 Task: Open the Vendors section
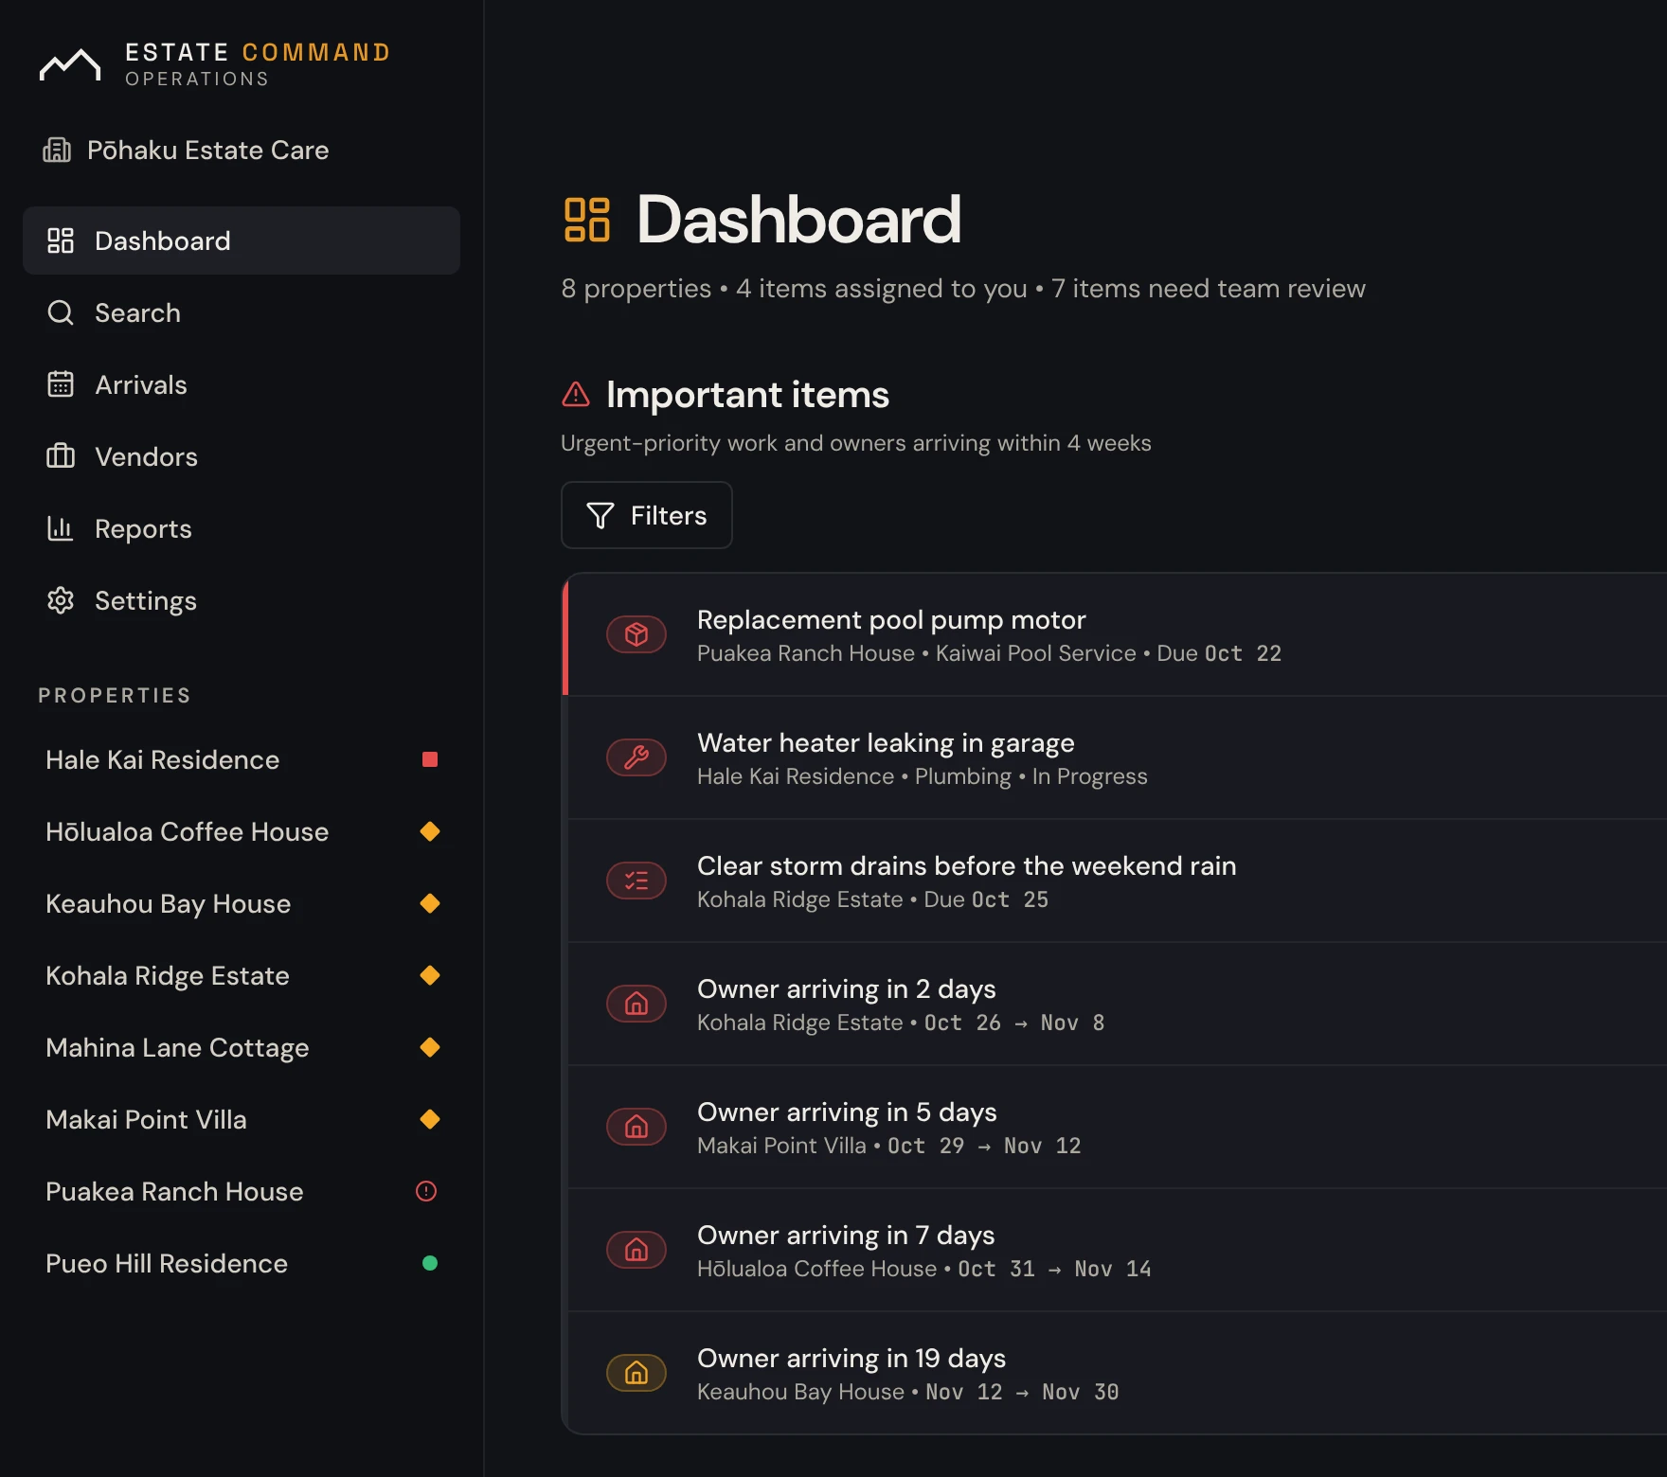coord(242,456)
